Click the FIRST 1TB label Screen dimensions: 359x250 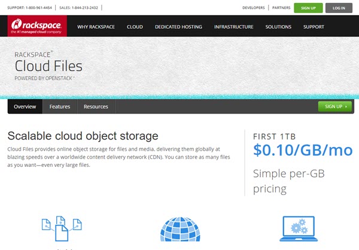point(274,137)
